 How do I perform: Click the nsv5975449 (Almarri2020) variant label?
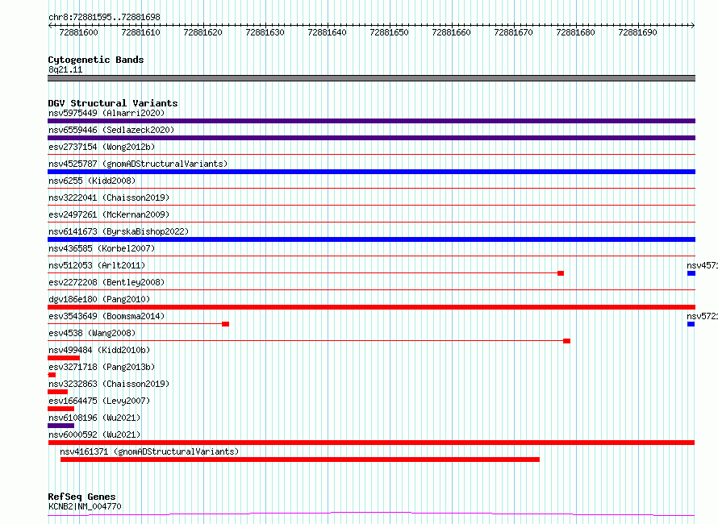coord(106,113)
